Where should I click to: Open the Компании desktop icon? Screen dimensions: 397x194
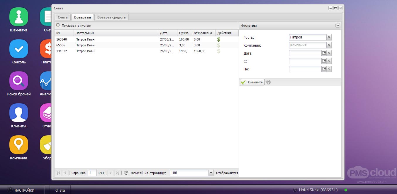[19, 145]
